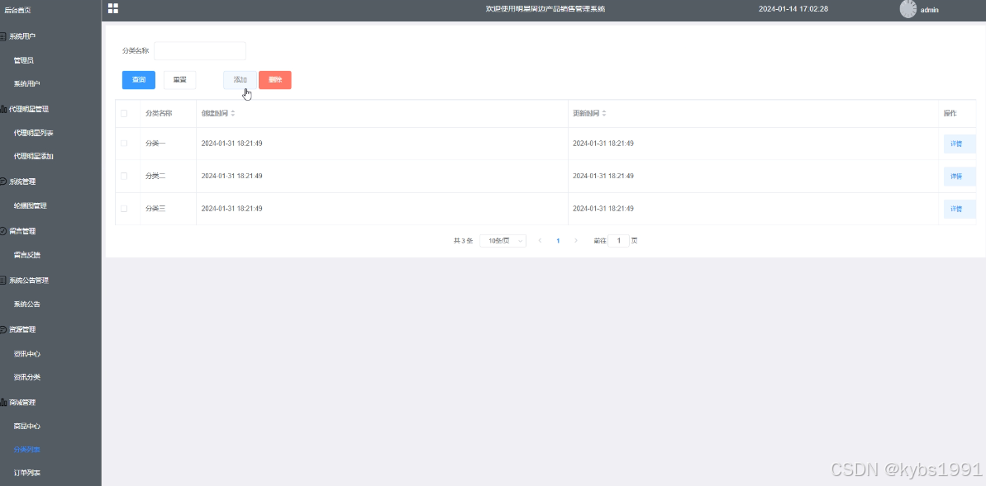Image resolution: width=986 pixels, height=486 pixels.
Task: Click the 添加 button
Action: point(241,80)
